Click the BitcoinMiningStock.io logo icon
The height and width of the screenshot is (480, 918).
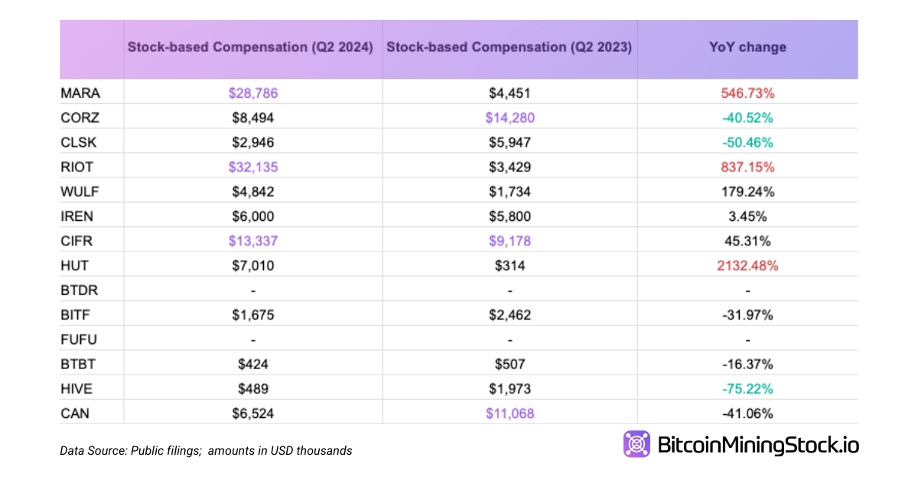click(636, 444)
